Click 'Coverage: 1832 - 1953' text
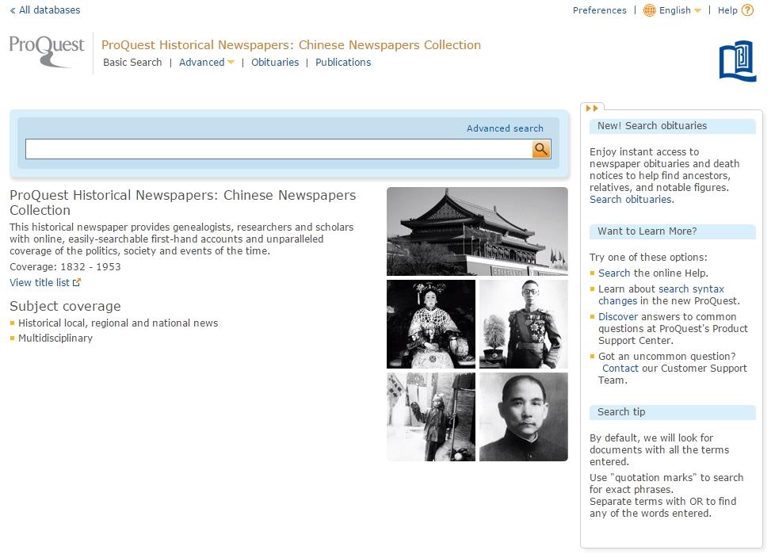Viewport: 771px width, 558px height. [x=65, y=267]
